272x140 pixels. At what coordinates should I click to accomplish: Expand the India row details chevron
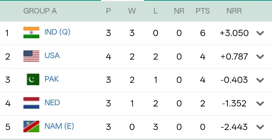click(x=260, y=33)
